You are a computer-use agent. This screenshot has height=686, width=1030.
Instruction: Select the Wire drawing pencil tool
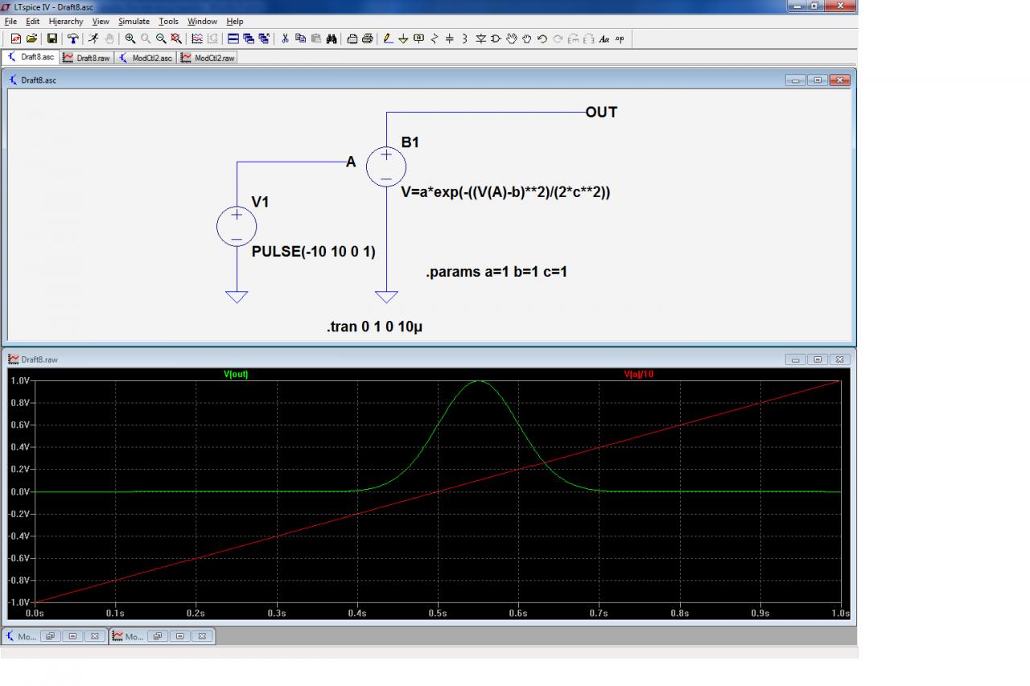click(x=389, y=39)
